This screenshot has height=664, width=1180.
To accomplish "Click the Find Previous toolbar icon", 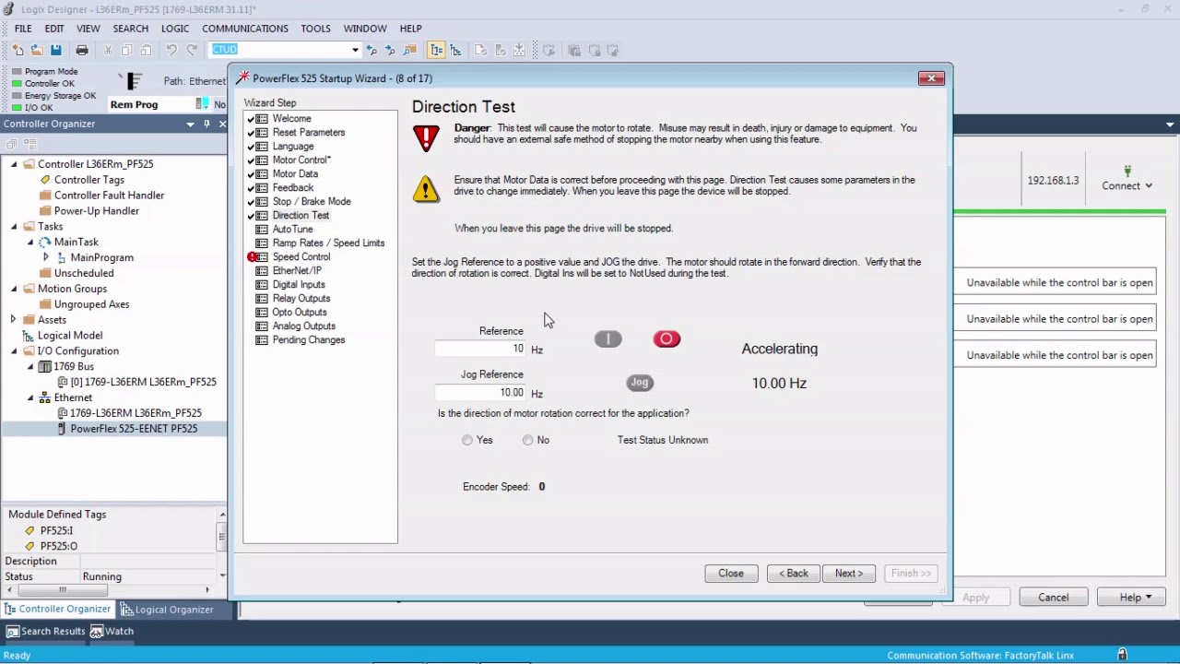I will point(372,50).
